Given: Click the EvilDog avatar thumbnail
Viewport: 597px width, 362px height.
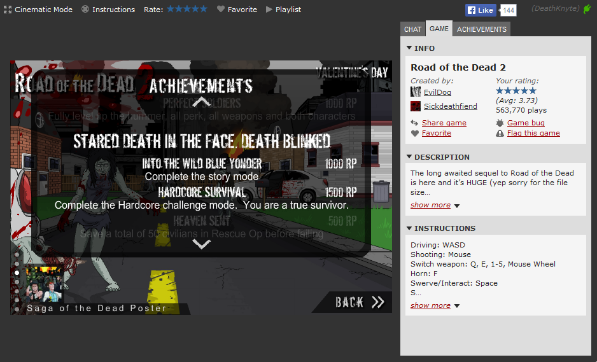Looking at the screenshot, I should [x=416, y=92].
